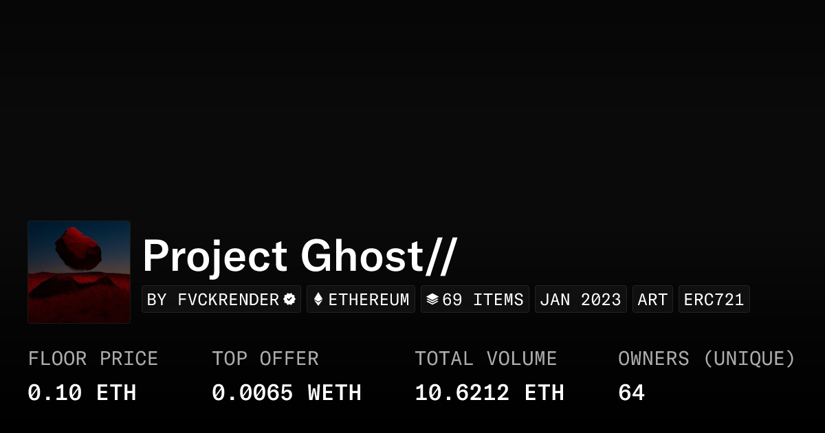825x433 pixels.
Task: Select the 10.6212 ETH volume value
Action: coord(489,393)
